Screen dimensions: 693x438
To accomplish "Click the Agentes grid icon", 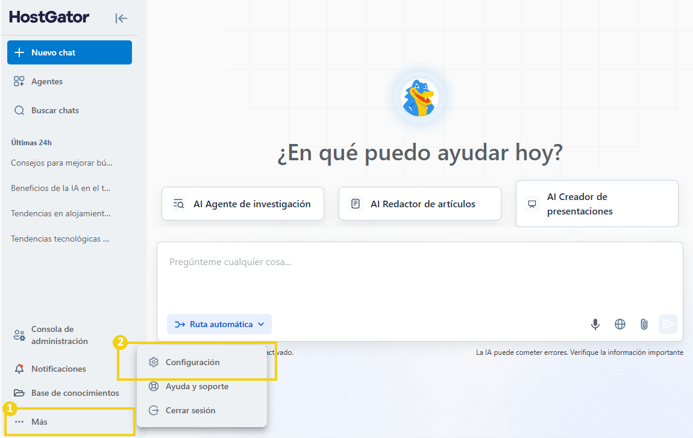I will [19, 81].
